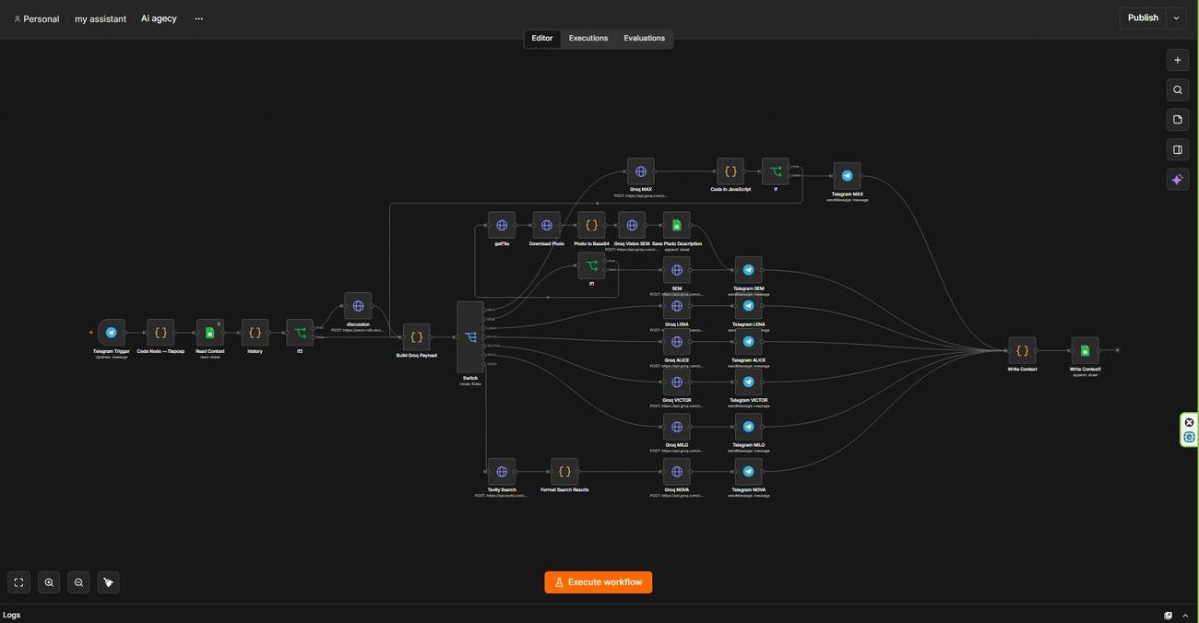Publish the workflow

1143,18
